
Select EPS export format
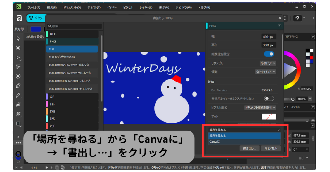[72, 119]
